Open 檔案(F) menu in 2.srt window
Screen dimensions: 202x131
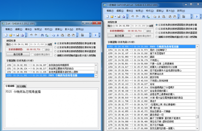9,29
